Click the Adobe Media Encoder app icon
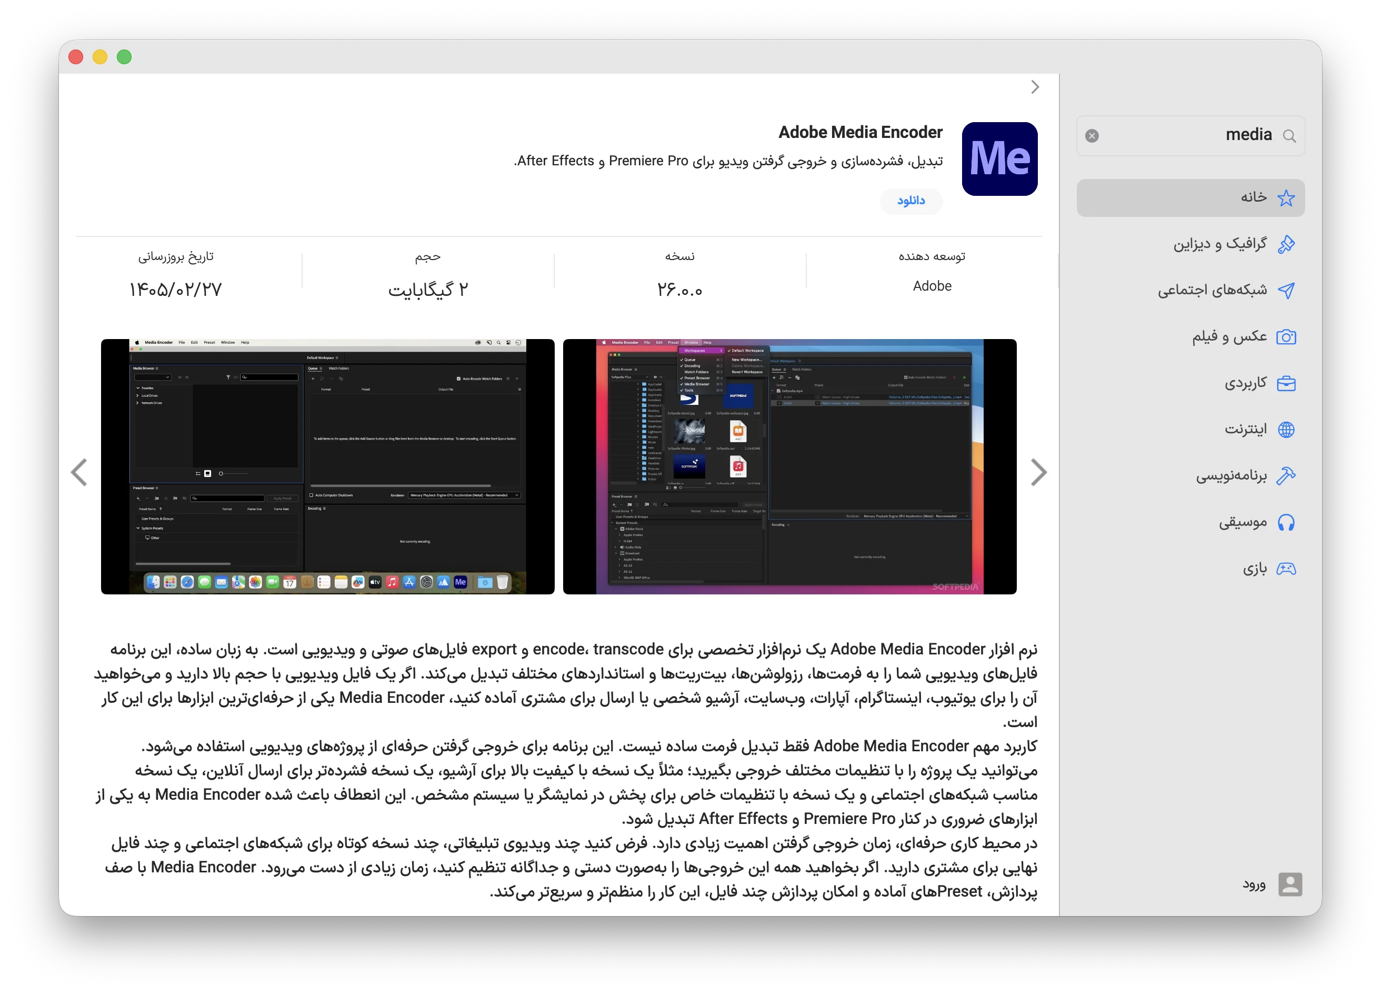Screen dimensions: 1381x994 pos(999,159)
